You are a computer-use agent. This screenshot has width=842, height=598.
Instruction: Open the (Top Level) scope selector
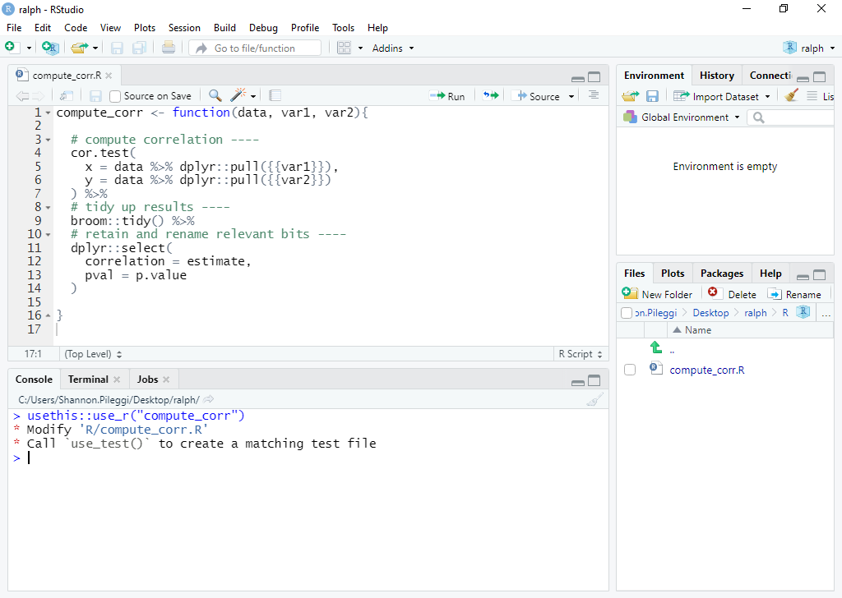[x=93, y=354]
